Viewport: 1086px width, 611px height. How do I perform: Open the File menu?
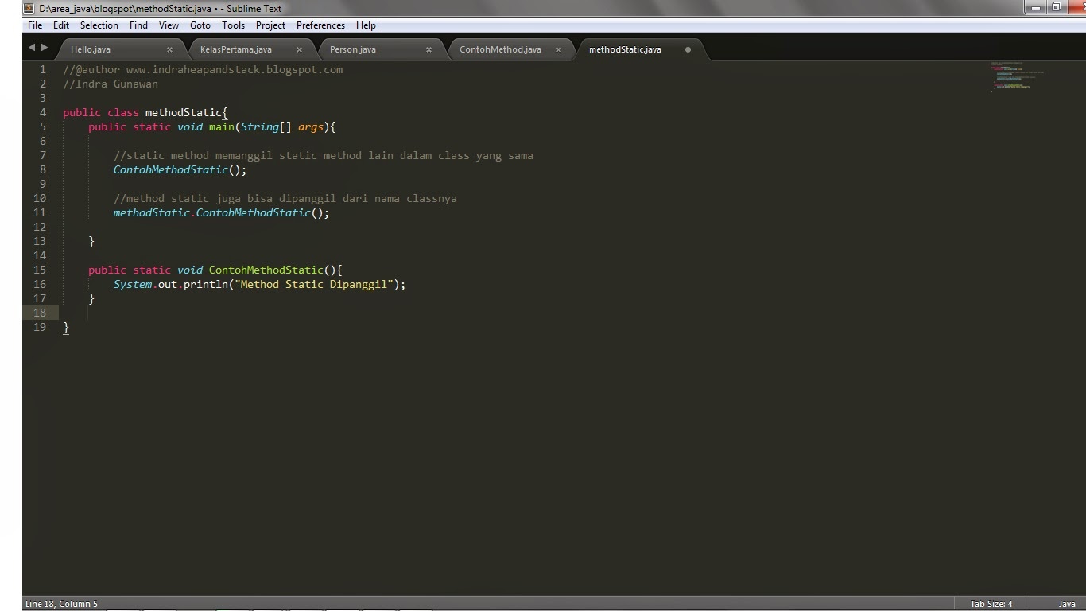[x=35, y=25]
